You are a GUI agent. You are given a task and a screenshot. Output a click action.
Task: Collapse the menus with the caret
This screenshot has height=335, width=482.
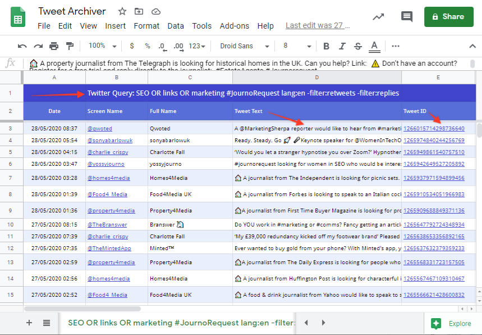tap(472, 46)
